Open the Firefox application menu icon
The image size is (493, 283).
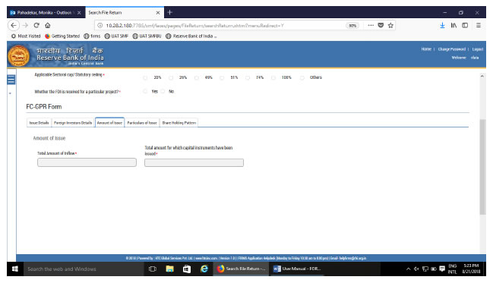coord(479,26)
